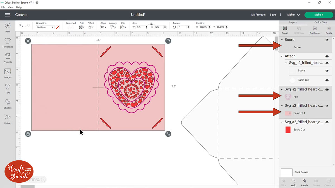Hide the top Score layer group
Image resolution: width=335 pixels, height=188 pixels.
pyautogui.click(x=327, y=40)
